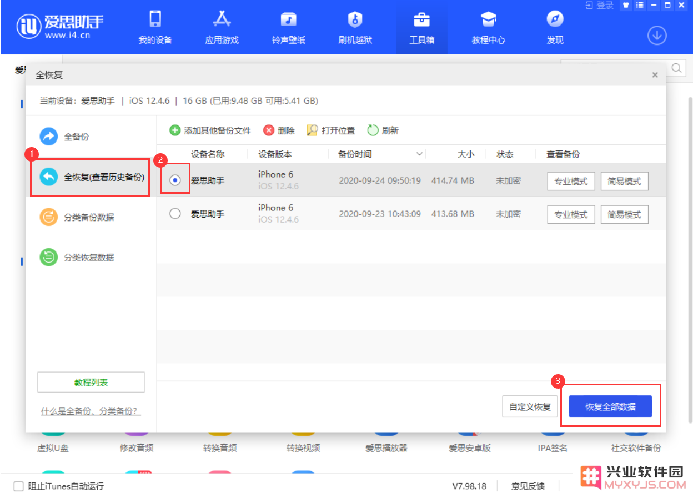Close the 全恢复 dialog
Viewport: 693px width, 498px height.
pos(655,74)
